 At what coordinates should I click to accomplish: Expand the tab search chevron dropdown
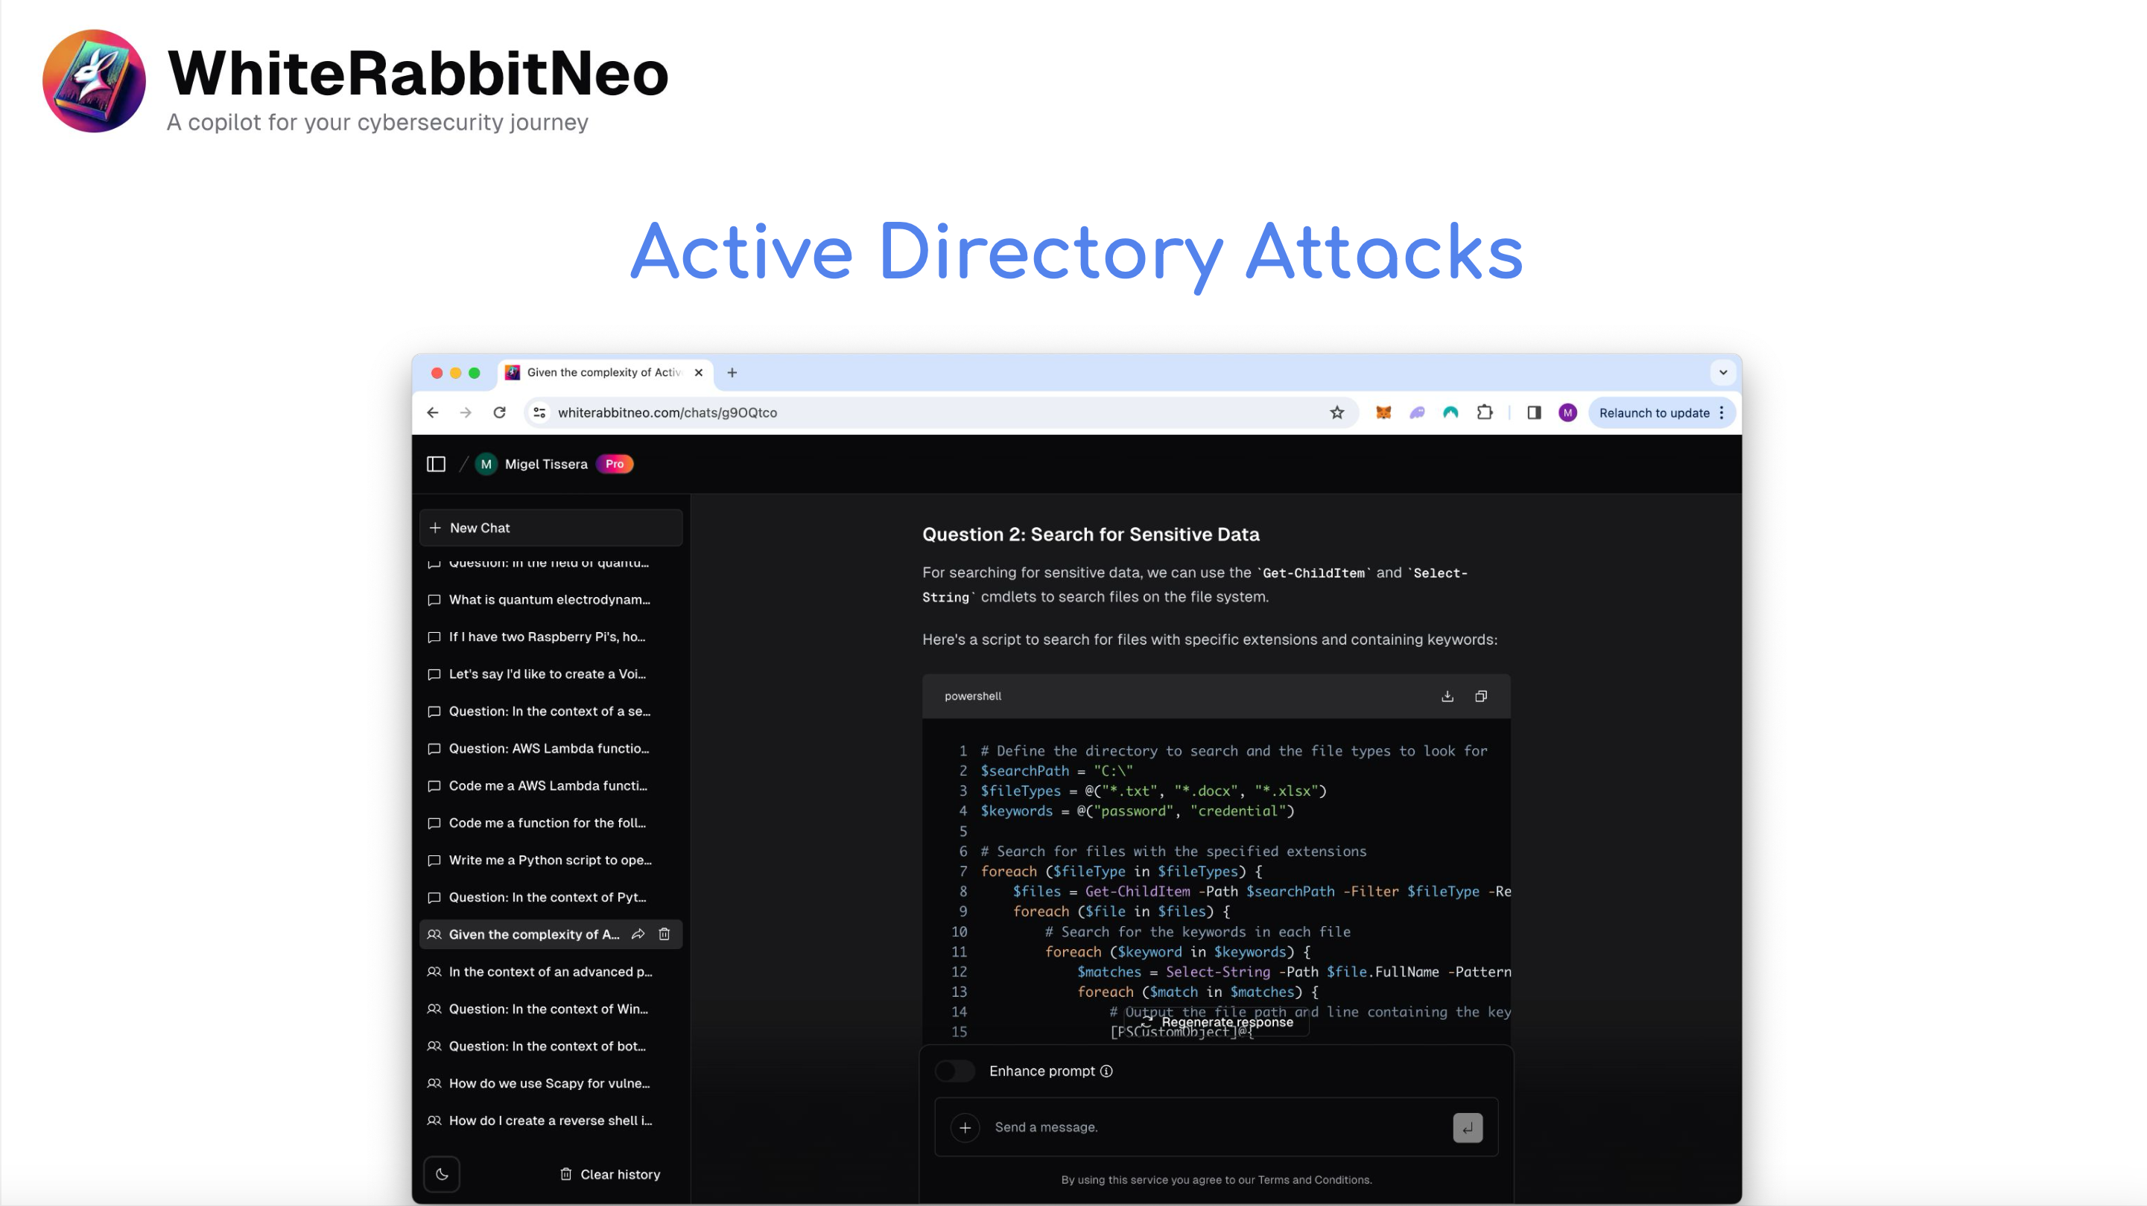1723,372
